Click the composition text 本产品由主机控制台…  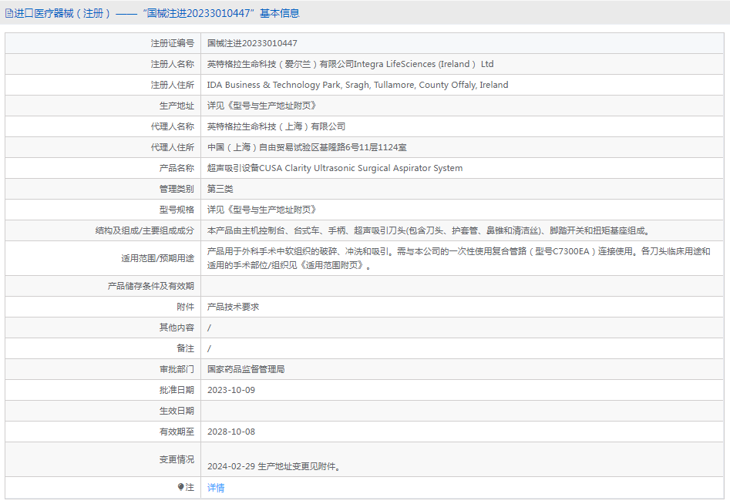429,230
